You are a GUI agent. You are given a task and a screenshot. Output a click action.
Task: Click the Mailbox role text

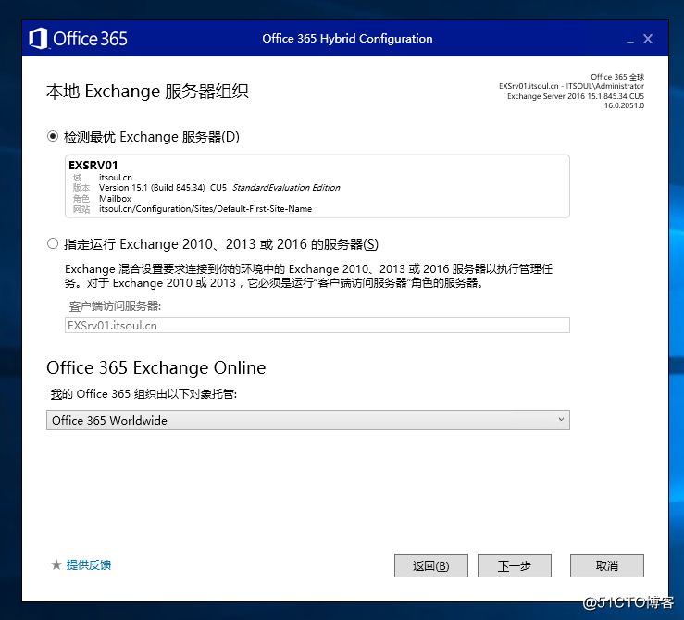[x=115, y=198]
